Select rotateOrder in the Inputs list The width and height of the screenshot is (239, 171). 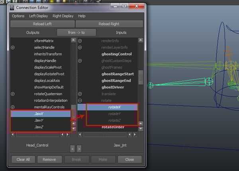point(113,127)
